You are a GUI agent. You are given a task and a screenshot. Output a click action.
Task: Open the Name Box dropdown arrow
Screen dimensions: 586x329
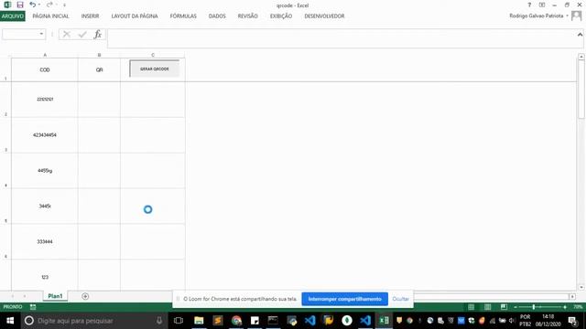[41, 34]
